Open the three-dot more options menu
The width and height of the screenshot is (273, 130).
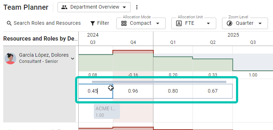137,7
